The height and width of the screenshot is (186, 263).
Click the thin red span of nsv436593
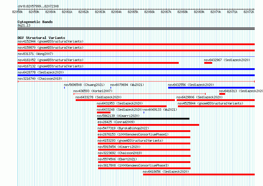coord(139,94)
